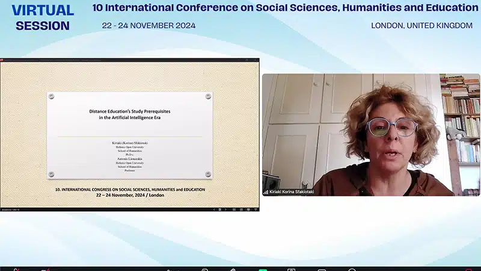
Task: Toggle the red video camera icon in bottom toolbar
Action: tap(46, 269)
